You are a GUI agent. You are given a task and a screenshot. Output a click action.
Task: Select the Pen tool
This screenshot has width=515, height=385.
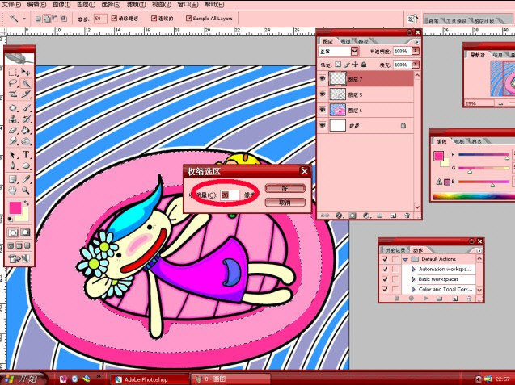13,165
